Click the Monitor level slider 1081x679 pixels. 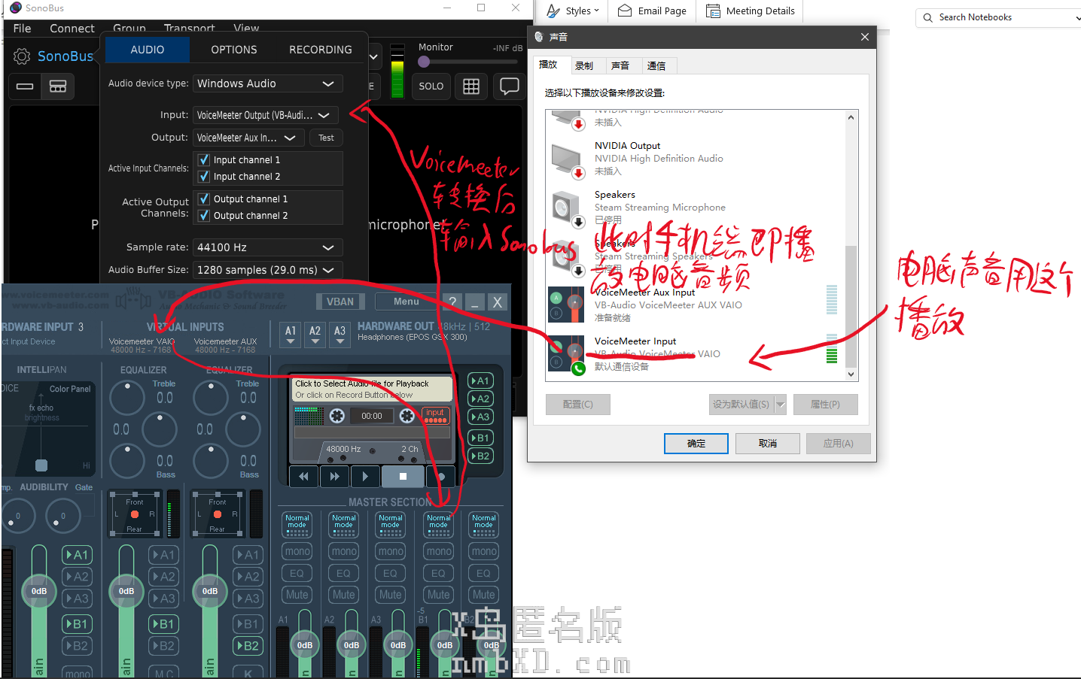coord(425,62)
